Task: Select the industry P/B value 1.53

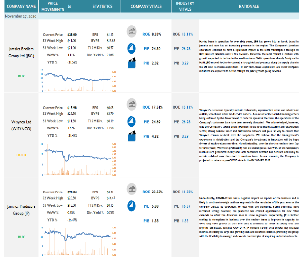Action: click(x=185, y=221)
